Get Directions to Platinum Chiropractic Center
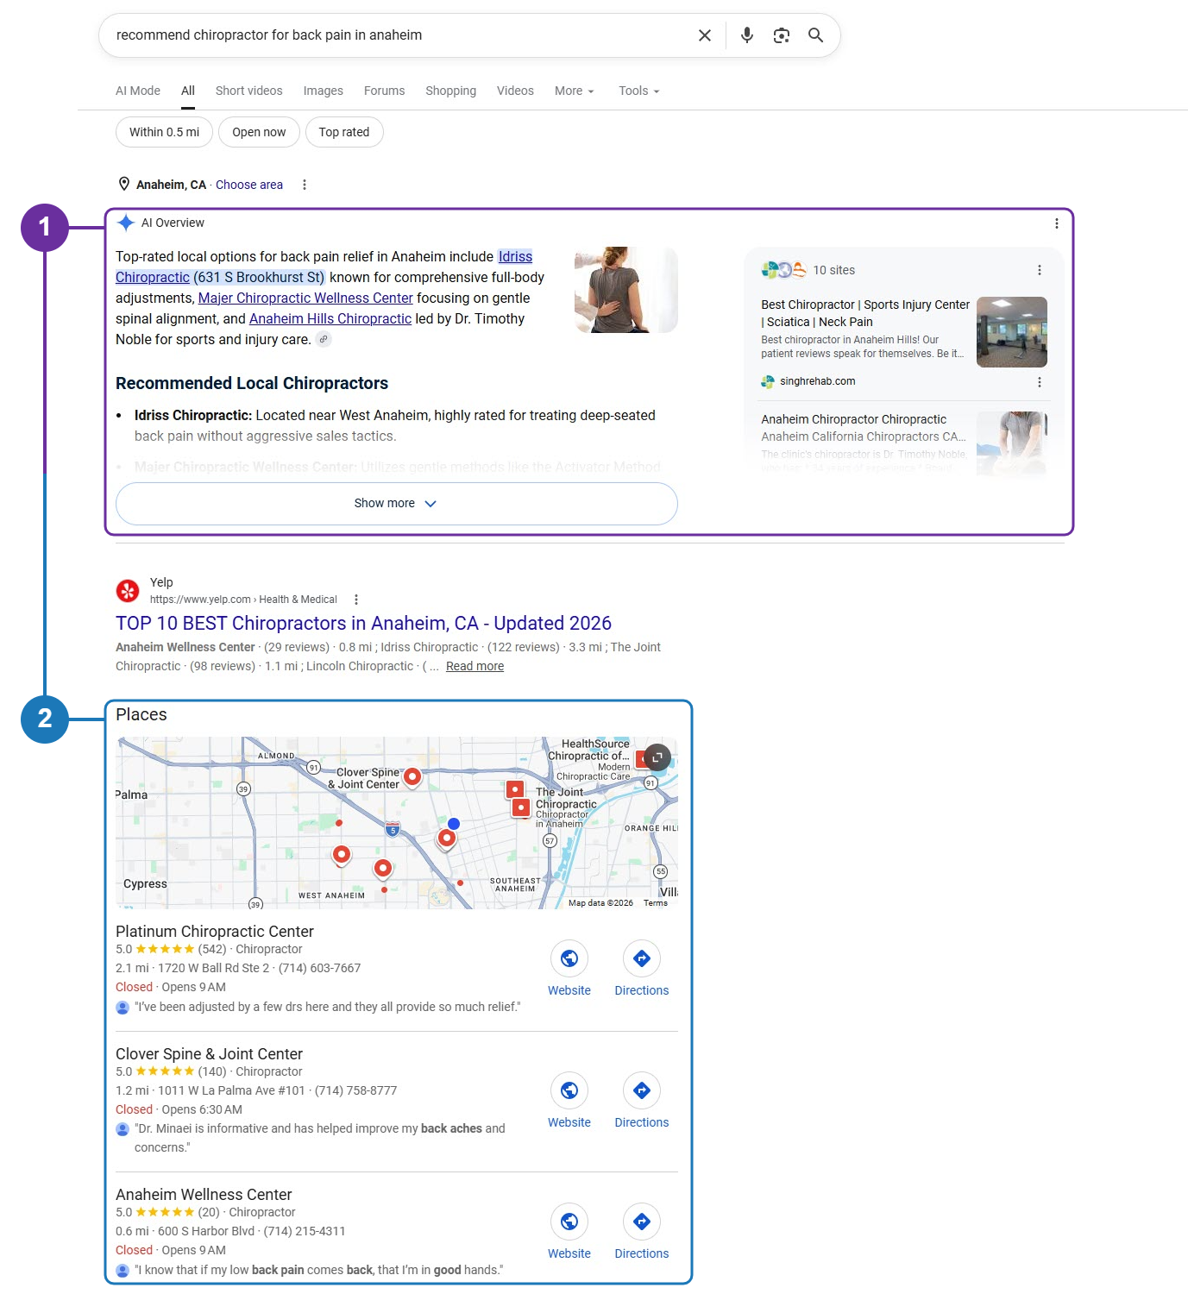This screenshot has width=1188, height=1294. coord(642,958)
